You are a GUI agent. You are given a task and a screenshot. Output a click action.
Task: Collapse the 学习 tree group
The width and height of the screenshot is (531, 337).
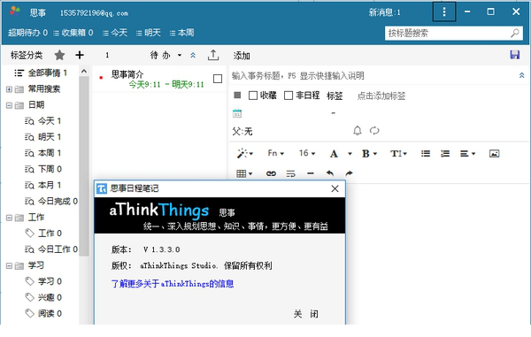pyautogui.click(x=9, y=265)
